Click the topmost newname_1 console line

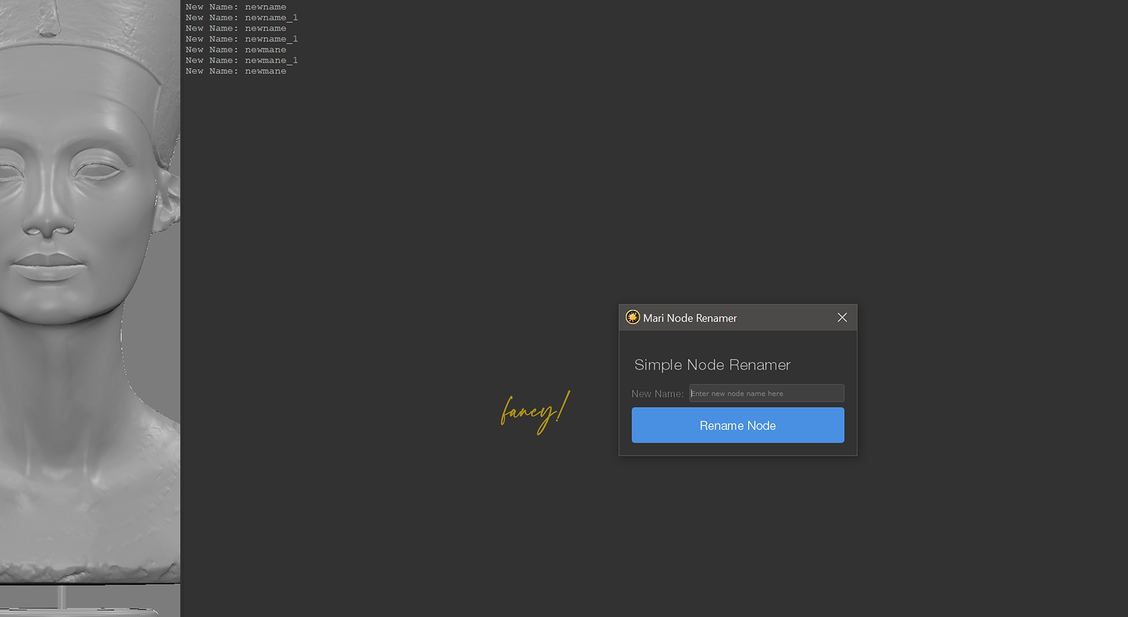pos(241,18)
